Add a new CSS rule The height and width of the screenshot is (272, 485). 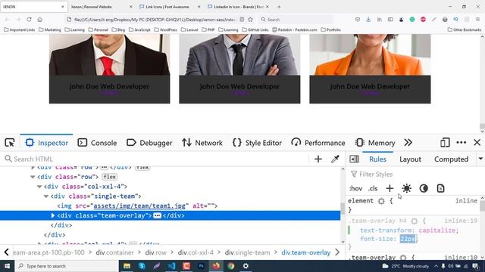click(390, 188)
